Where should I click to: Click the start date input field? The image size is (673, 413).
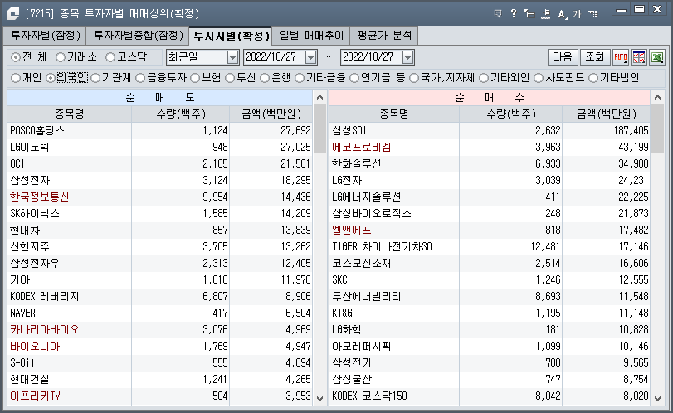tap(275, 57)
